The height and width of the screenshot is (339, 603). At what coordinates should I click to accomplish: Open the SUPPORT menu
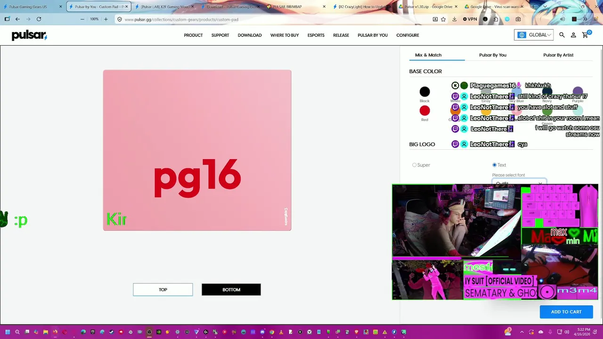click(x=220, y=35)
